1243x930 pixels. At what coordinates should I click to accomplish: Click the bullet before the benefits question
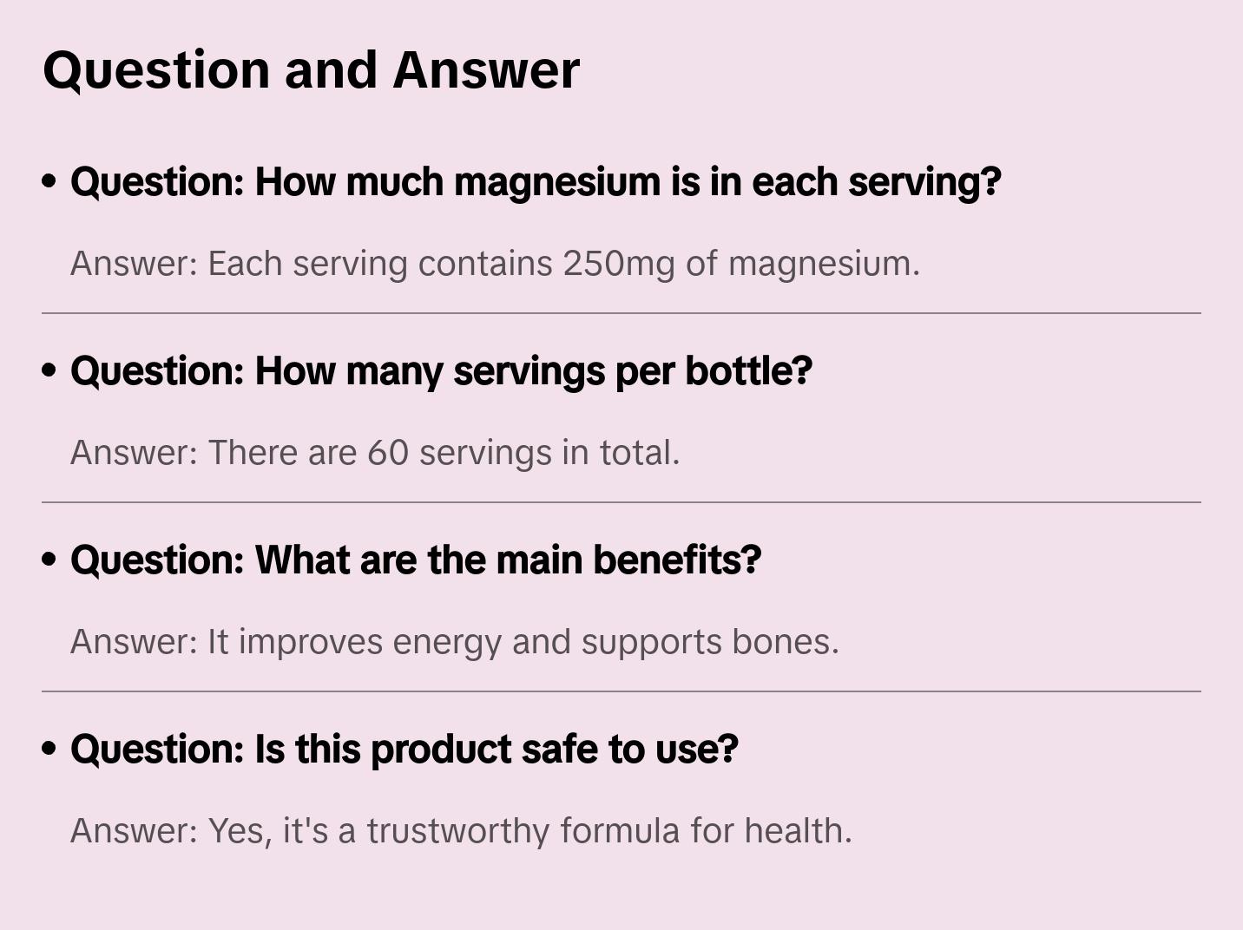pos(49,560)
